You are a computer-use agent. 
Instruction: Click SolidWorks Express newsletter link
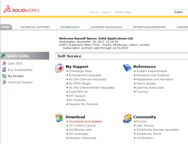158,130
